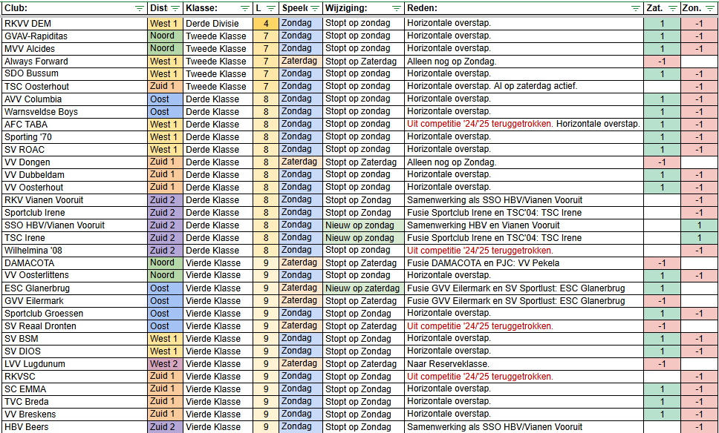Select the cell Sporting '70
Screen dimensions: 719x433
click(75, 137)
